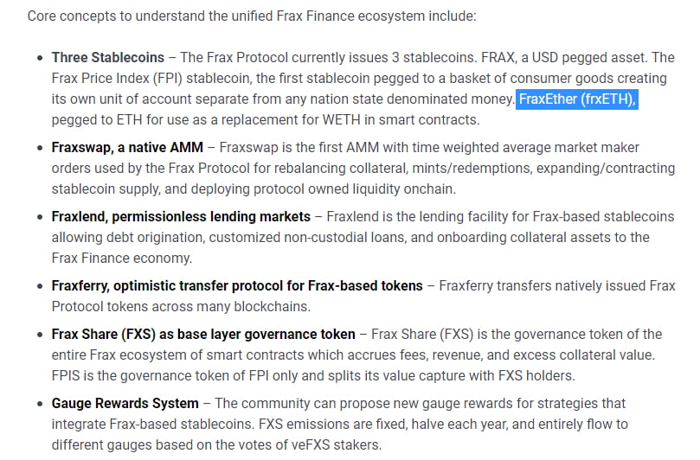
Task: Click the bullet point beside Frax Share
Action: coord(40,334)
